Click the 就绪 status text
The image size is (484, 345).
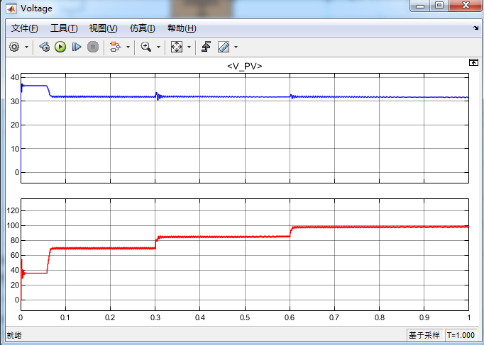click(14, 335)
